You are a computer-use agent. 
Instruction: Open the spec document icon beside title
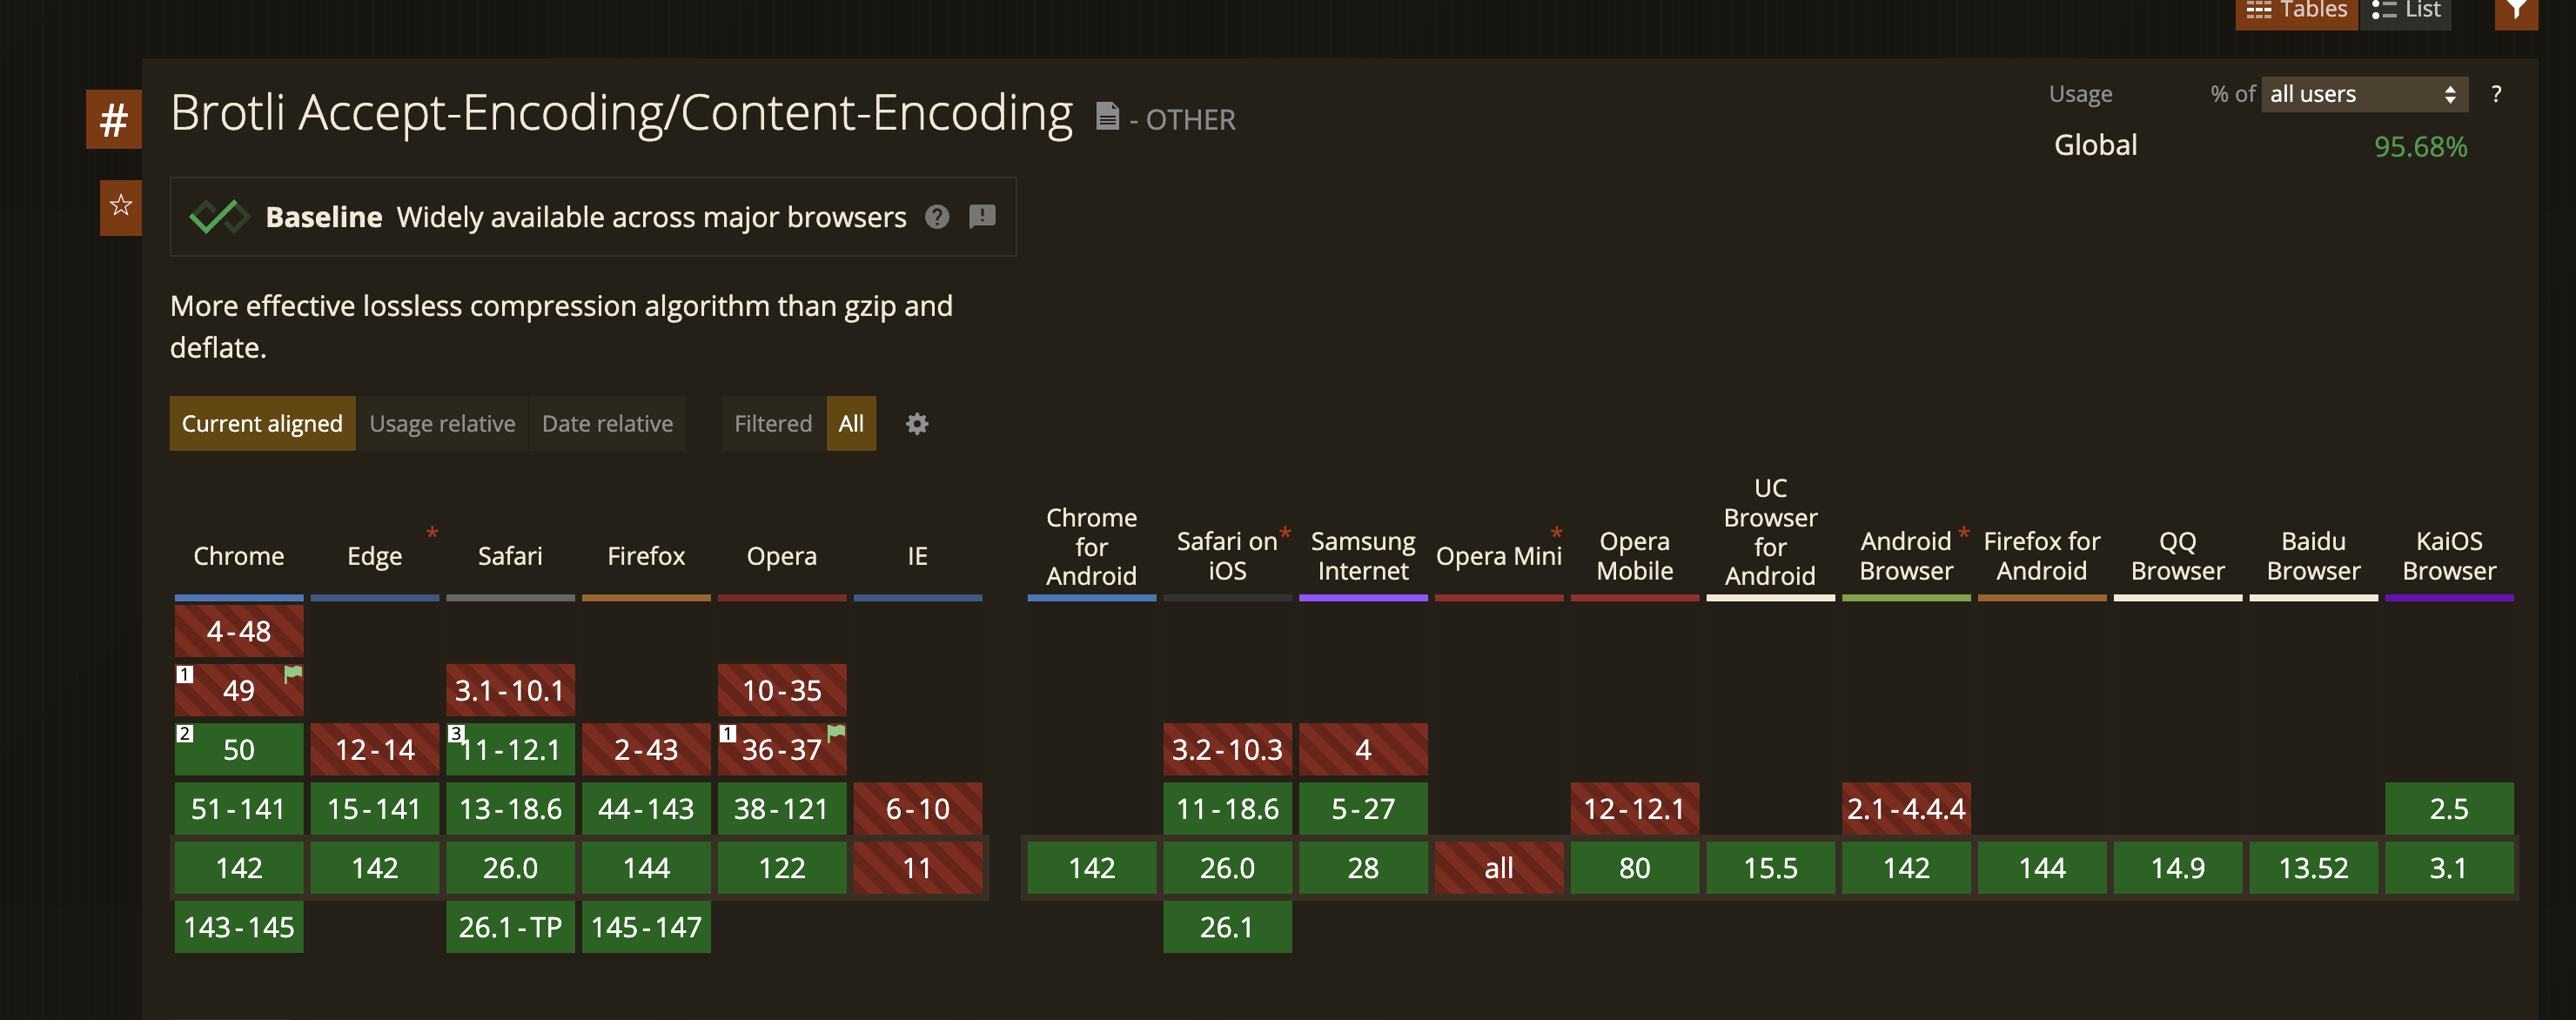coord(1106,117)
